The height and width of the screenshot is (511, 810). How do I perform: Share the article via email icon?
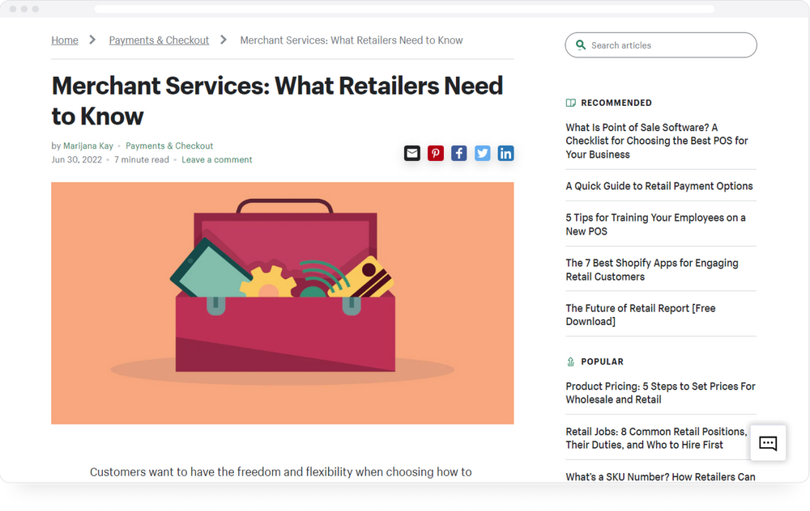(x=412, y=153)
